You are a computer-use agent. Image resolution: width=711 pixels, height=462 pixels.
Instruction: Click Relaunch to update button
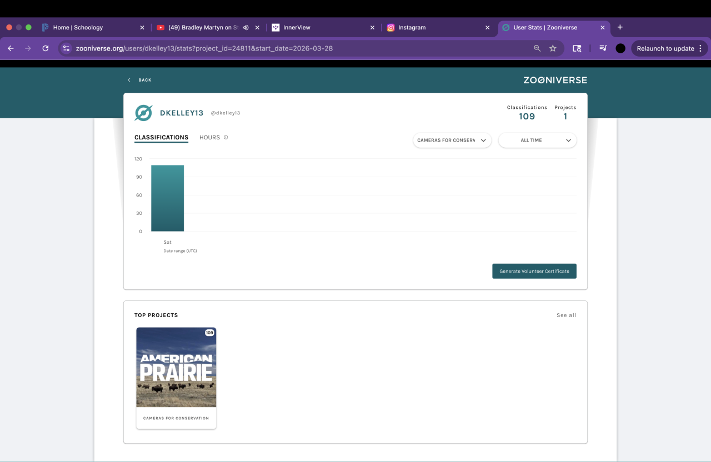click(x=665, y=48)
